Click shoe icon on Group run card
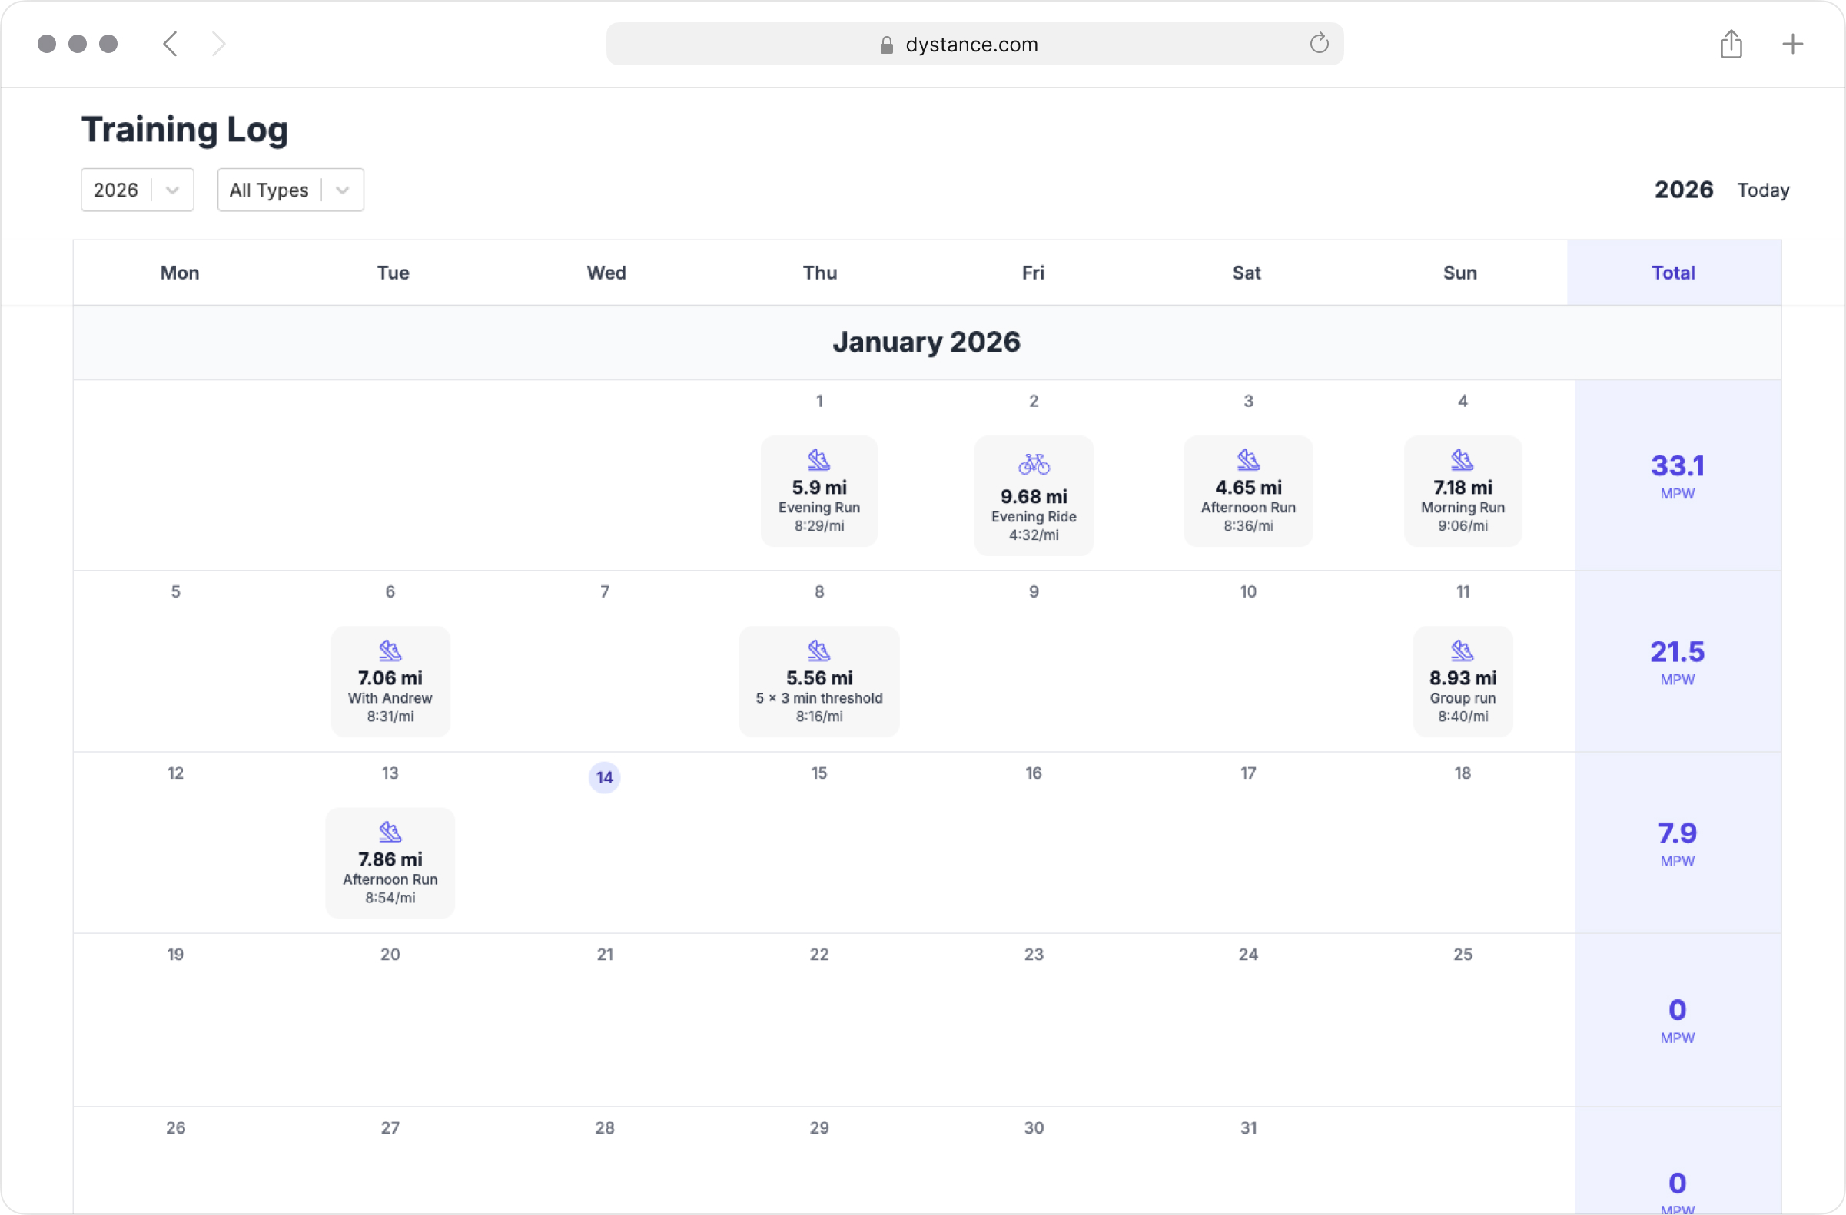This screenshot has width=1846, height=1215. (x=1462, y=650)
